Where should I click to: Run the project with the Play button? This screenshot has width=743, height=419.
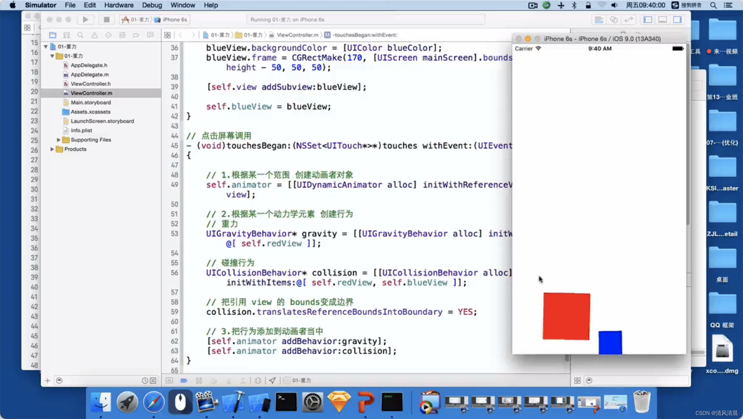85,20
